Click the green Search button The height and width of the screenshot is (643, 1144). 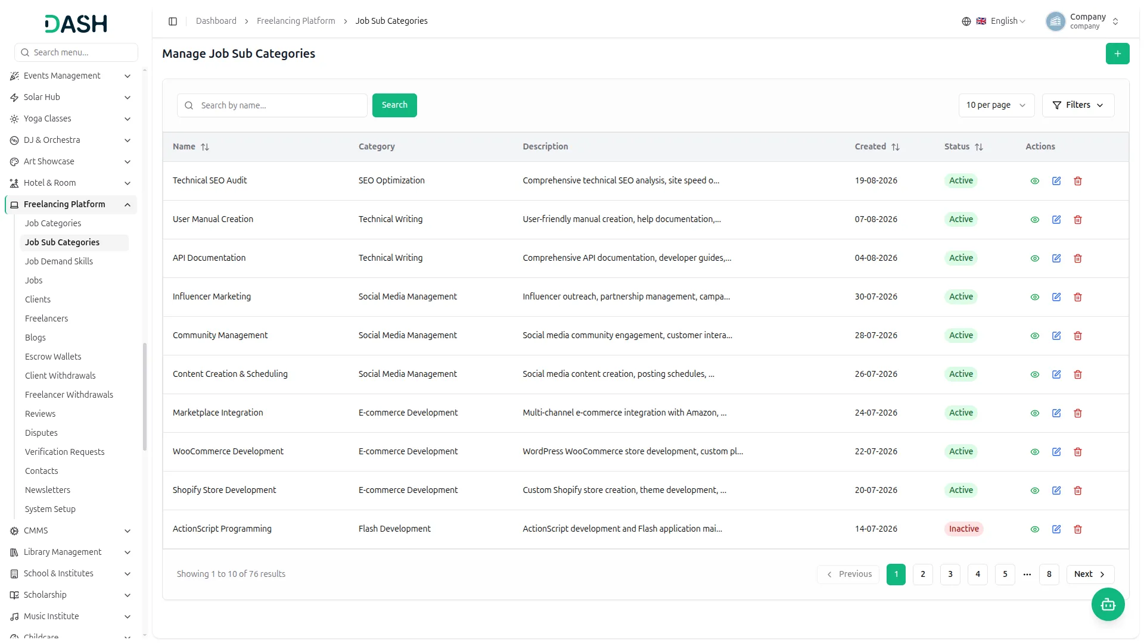coord(394,105)
